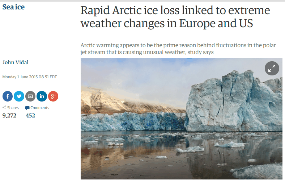285x182 pixels.
Task: Click the glacier photo
Action: click(182, 119)
